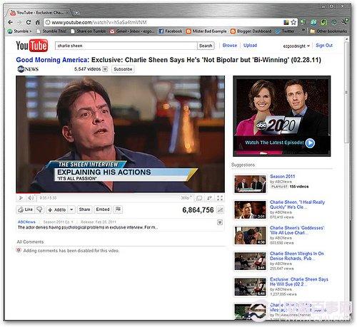
Task: Click the video progress bar
Action: pos(120,192)
